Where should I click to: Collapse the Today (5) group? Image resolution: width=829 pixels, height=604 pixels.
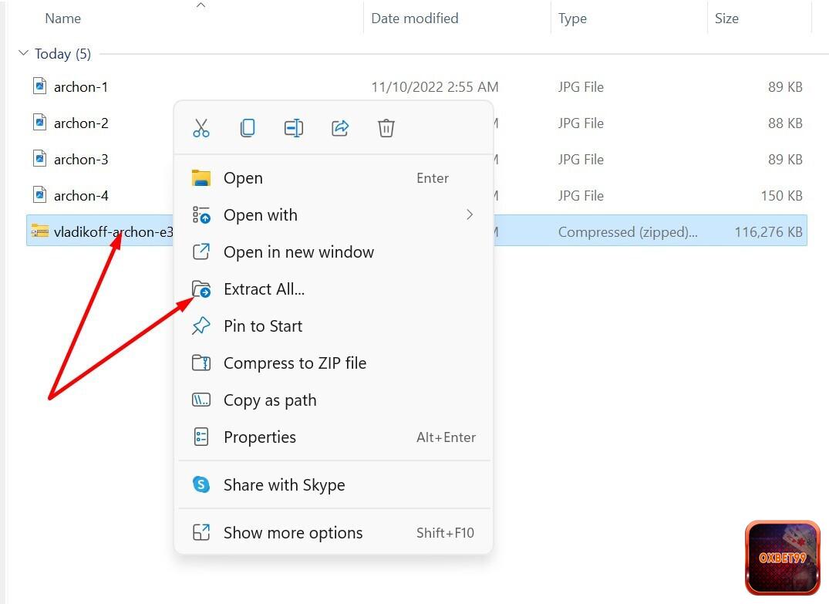23,53
